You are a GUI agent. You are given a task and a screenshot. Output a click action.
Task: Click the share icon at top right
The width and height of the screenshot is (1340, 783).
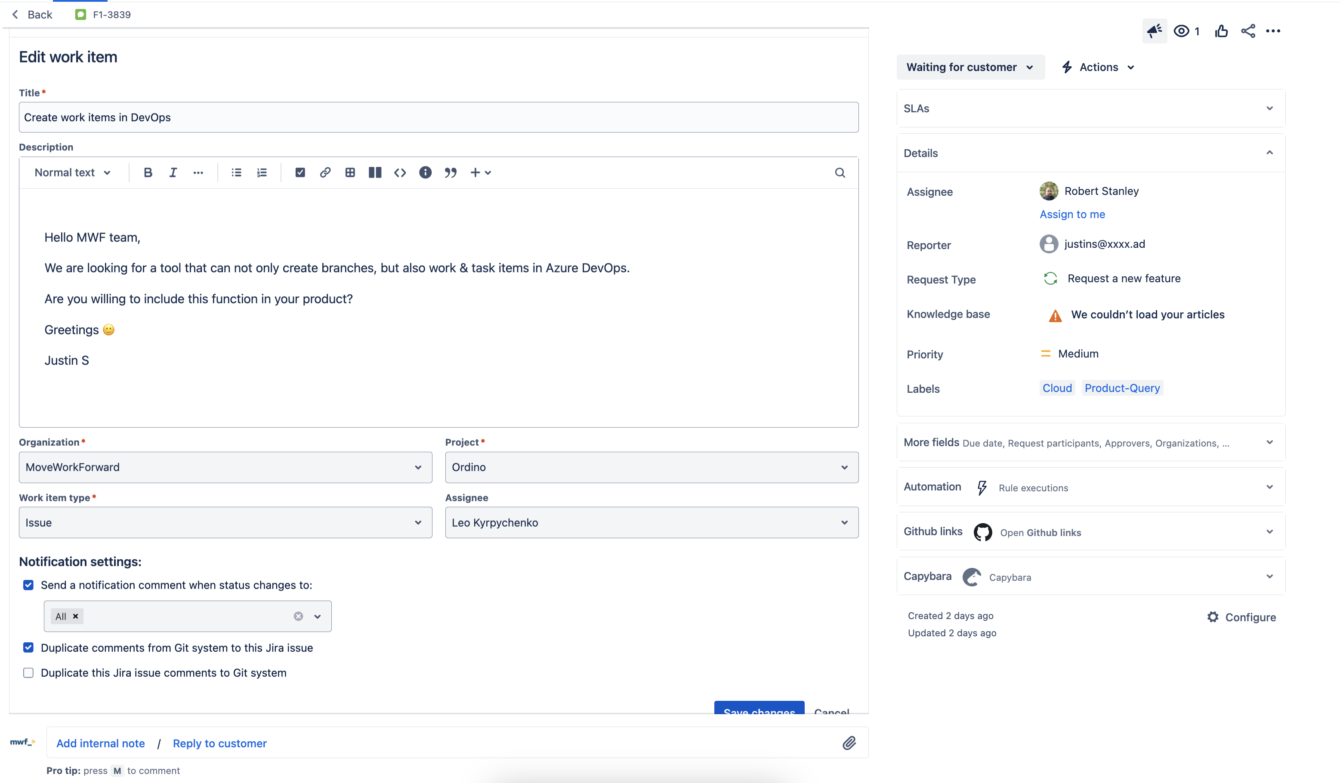(x=1248, y=31)
